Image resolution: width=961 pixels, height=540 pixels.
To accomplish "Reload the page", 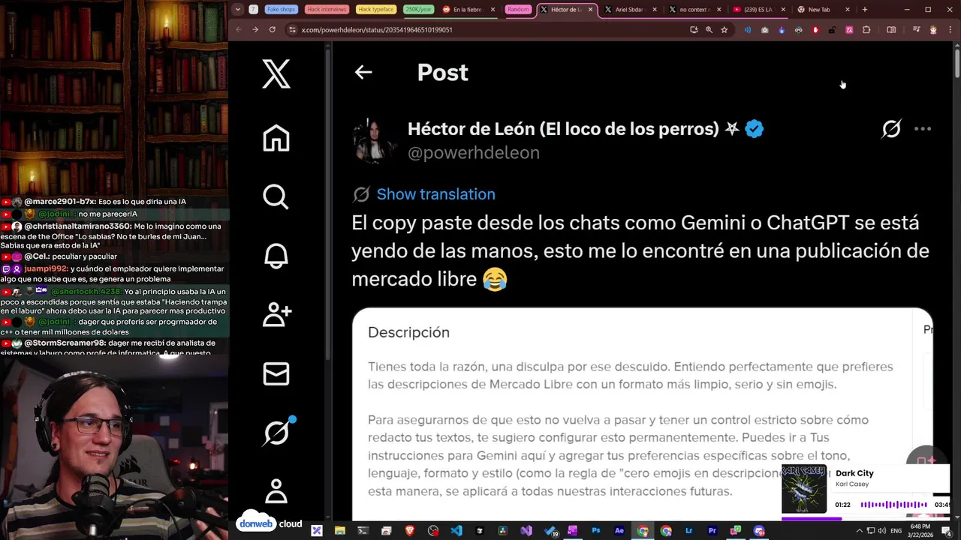I will point(272,30).
